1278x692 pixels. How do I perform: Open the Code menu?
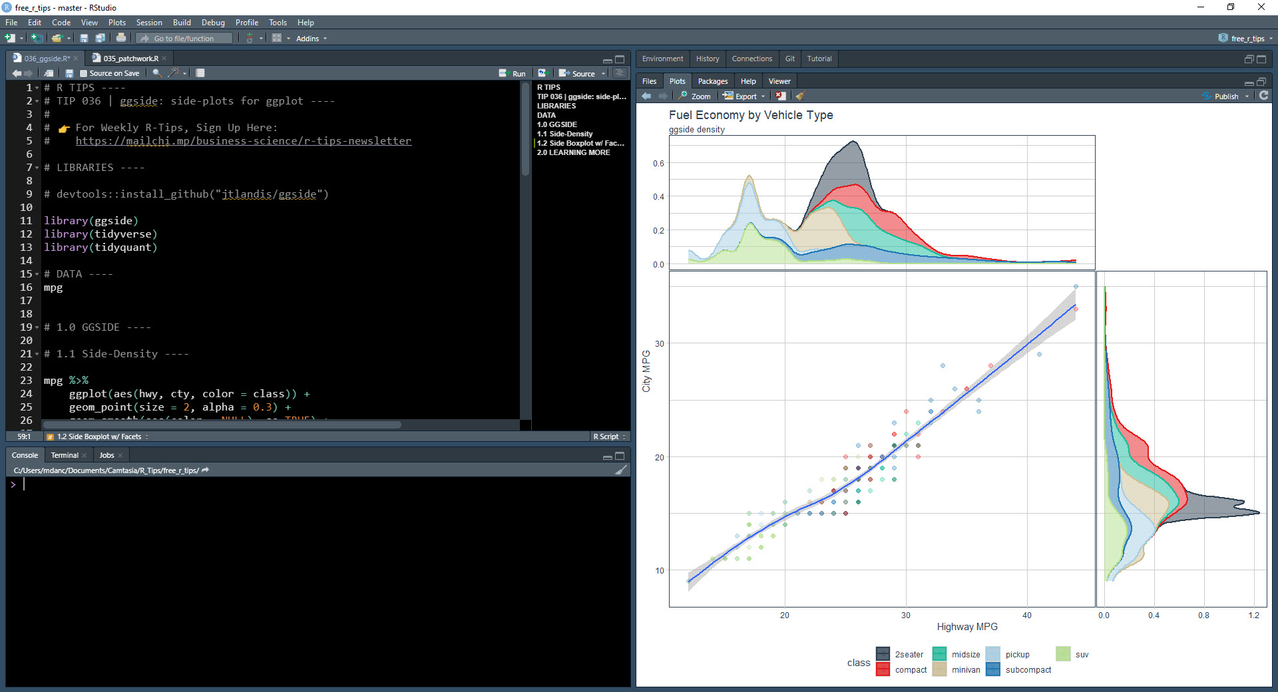[61, 22]
